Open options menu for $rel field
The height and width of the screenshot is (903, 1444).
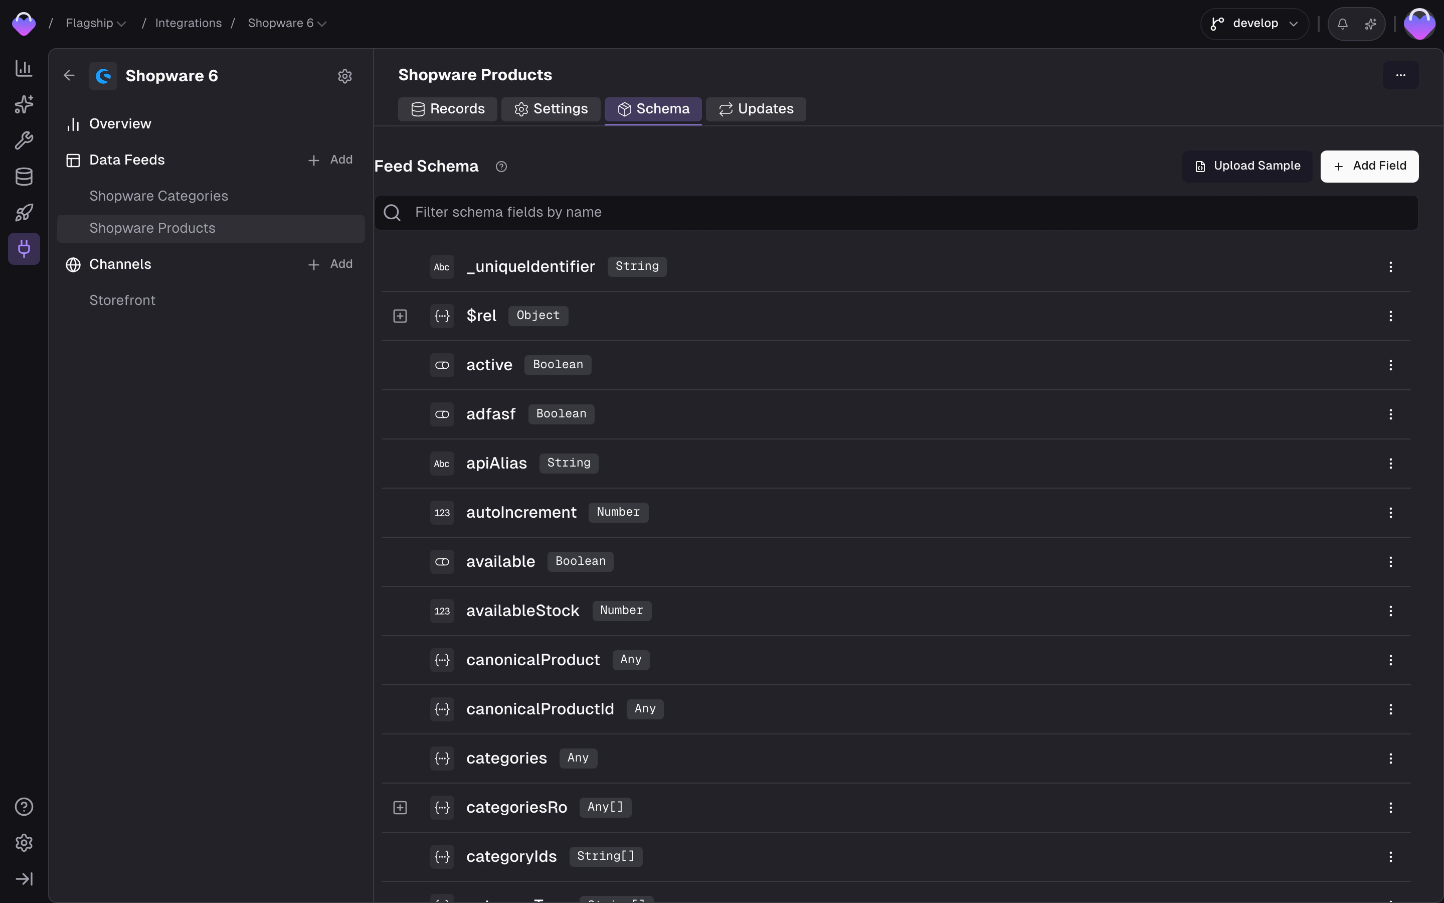coord(1390,316)
